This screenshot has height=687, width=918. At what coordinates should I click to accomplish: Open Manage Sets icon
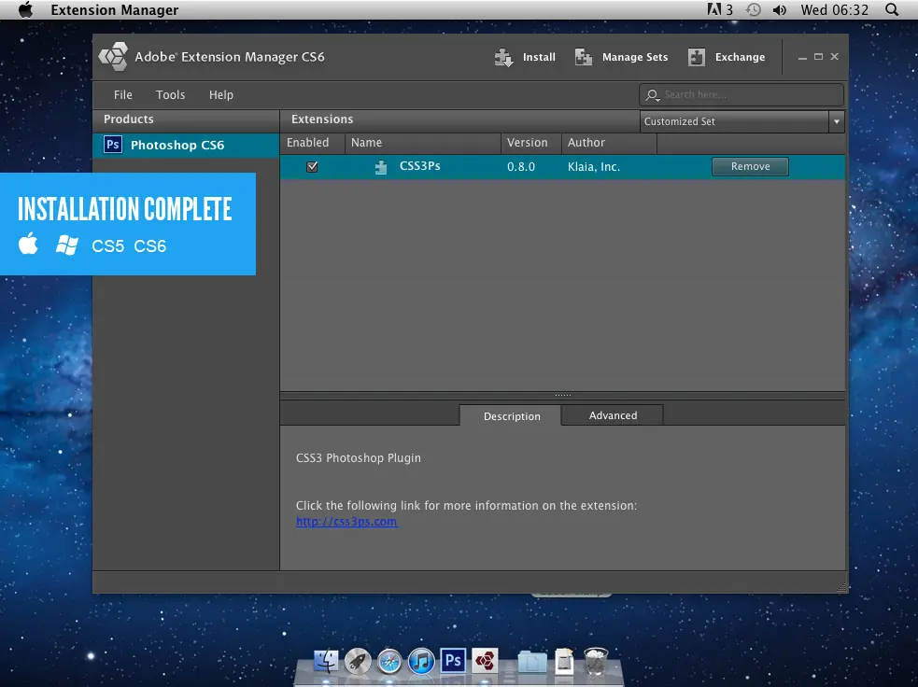pyautogui.click(x=583, y=57)
